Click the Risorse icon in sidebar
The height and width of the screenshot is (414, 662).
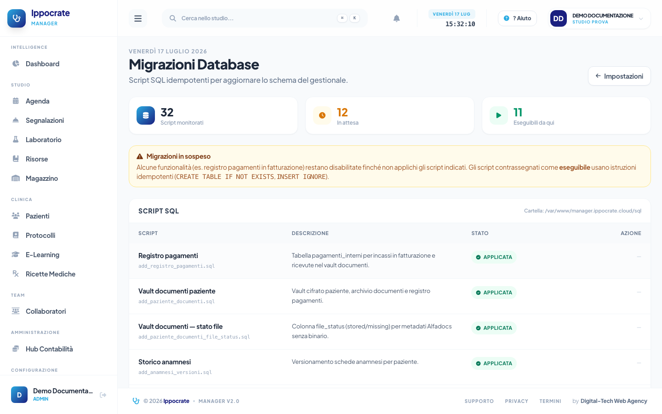click(16, 159)
